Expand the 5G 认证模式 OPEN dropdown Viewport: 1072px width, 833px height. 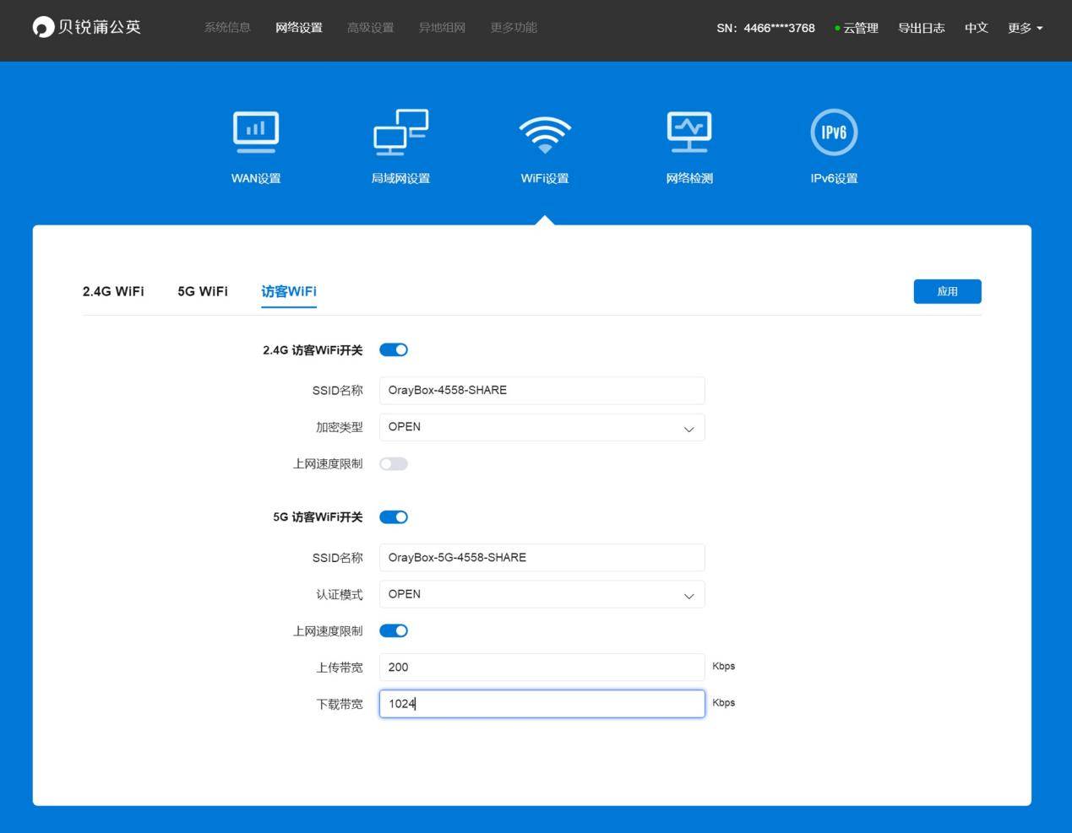541,594
